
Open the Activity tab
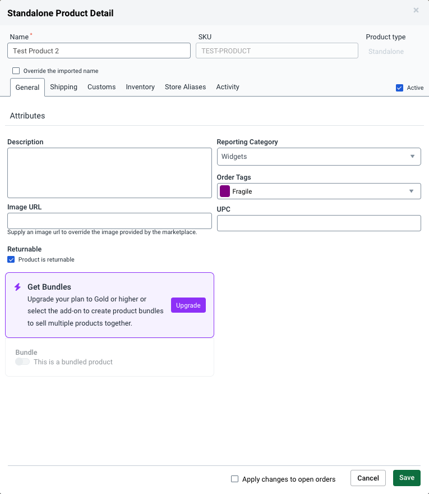pyautogui.click(x=227, y=87)
